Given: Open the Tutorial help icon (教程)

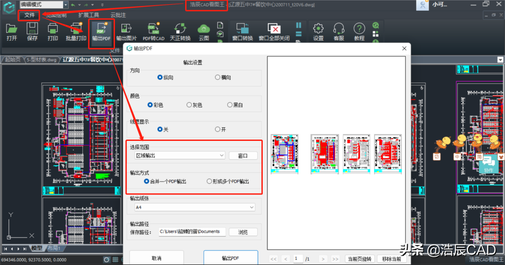Looking at the screenshot, I should (359, 32).
